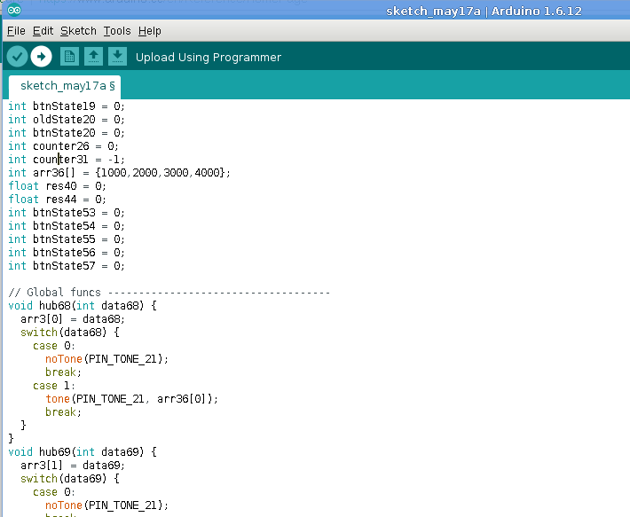
Task: Place cursor on int counter26 line
Action: tap(63, 146)
